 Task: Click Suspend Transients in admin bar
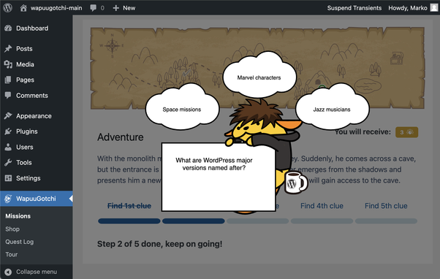354,8
